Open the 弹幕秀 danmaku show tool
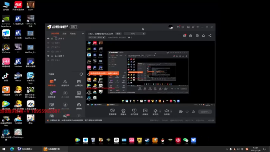This screenshot has width=270, height=152. click(x=79, y=106)
